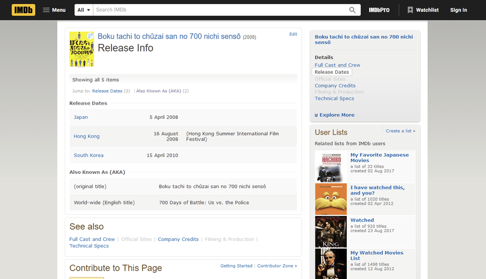Open My Watched Movies List

pos(376,256)
